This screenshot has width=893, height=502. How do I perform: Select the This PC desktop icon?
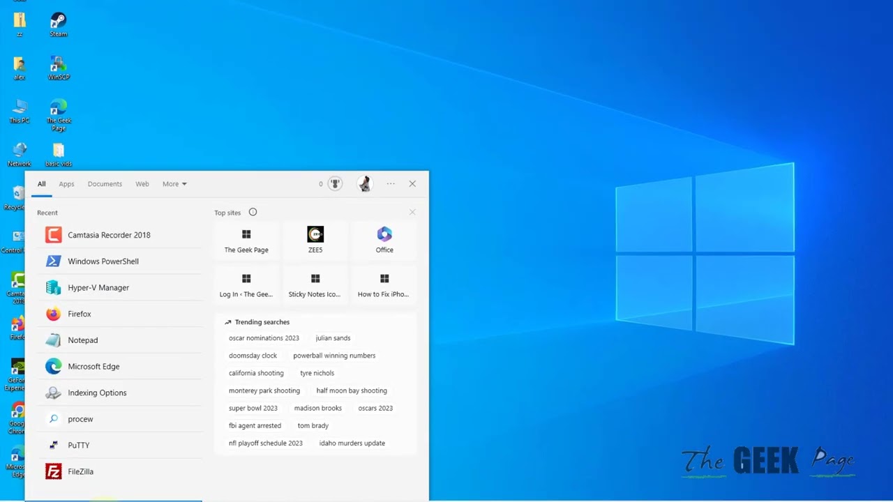[20, 112]
